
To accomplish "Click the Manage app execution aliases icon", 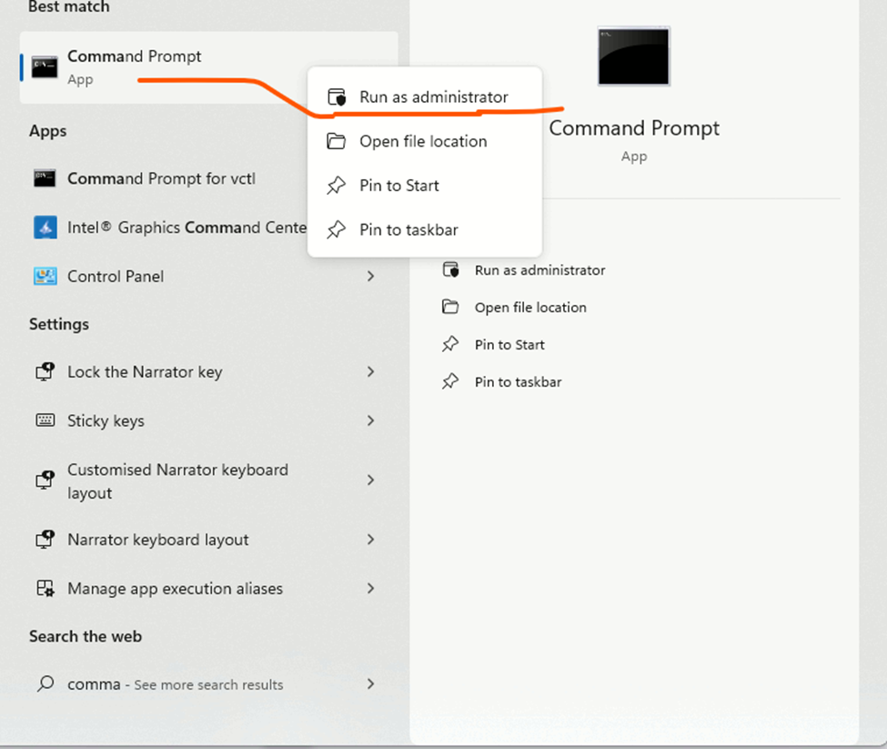I will (x=44, y=588).
